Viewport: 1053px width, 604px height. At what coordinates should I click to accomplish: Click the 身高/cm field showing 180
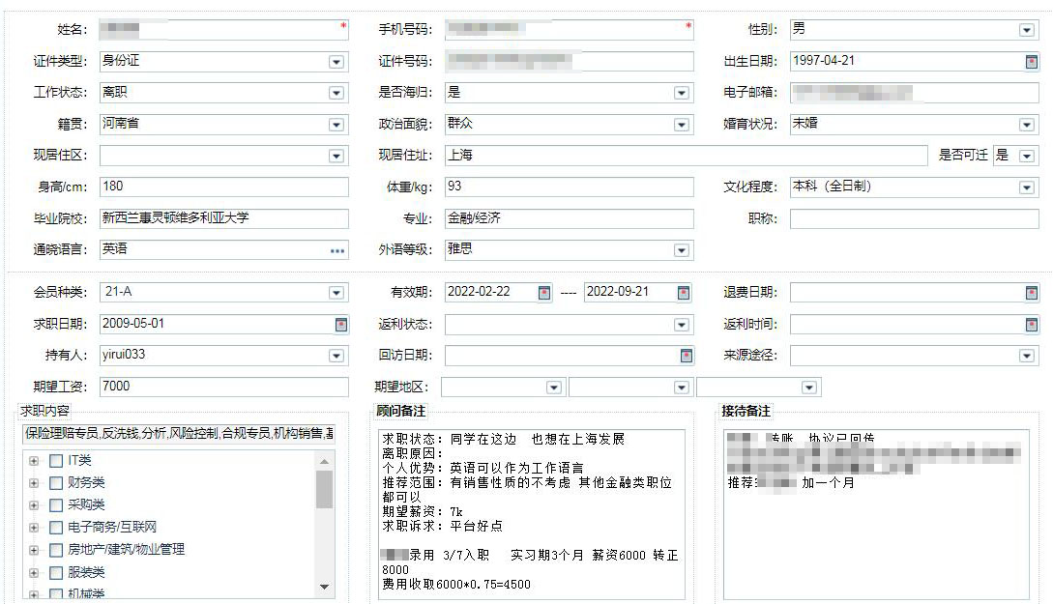(x=223, y=187)
